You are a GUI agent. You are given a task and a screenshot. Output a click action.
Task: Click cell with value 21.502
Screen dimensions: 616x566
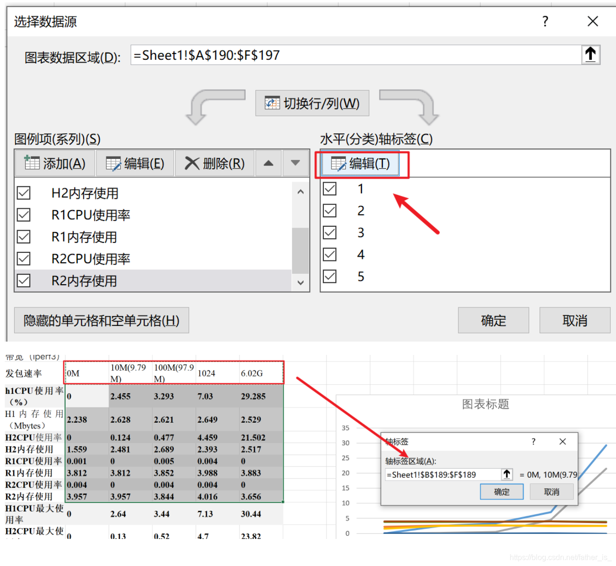pos(261,437)
